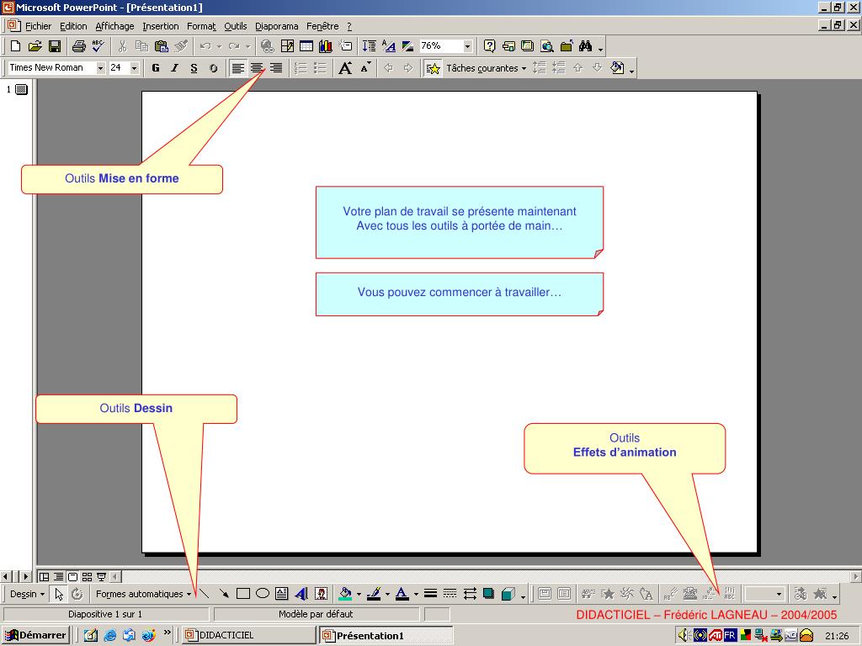Viewport: 862px width, 646px height.
Task: Cut selection with the scissors icon
Action: [123, 46]
